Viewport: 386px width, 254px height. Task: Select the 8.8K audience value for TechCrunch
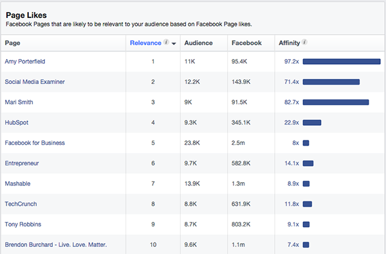[x=190, y=204]
